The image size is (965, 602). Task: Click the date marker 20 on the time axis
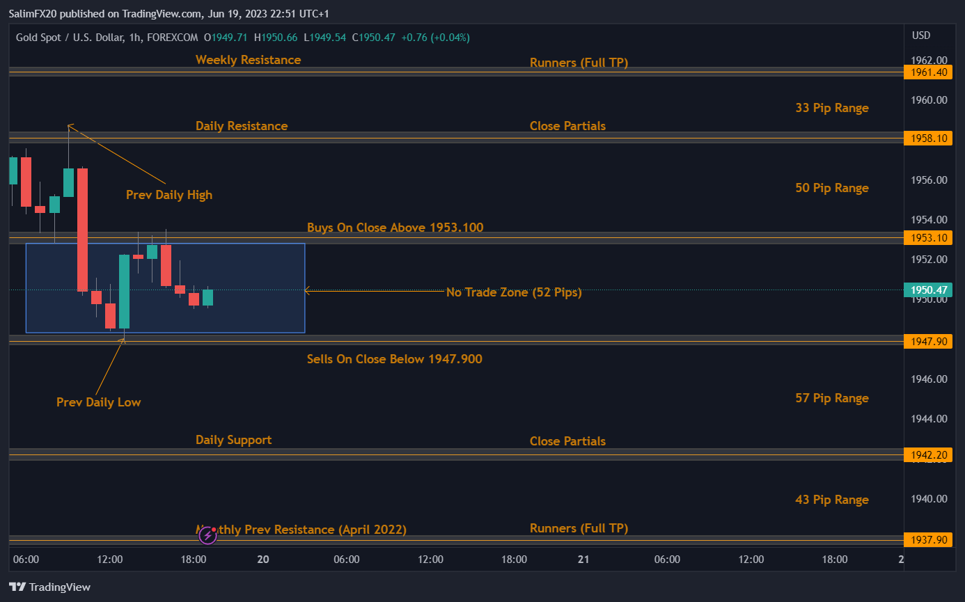(262, 559)
